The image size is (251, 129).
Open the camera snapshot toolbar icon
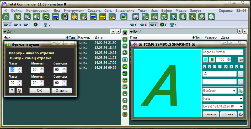click(x=136, y=17)
